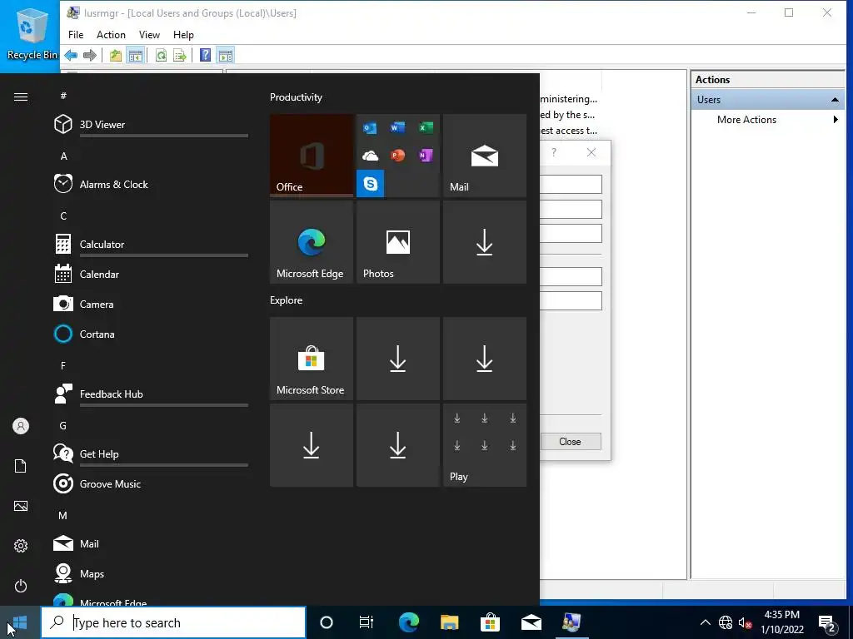Open the Help menu in lusrmgr

pyautogui.click(x=183, y=35)
